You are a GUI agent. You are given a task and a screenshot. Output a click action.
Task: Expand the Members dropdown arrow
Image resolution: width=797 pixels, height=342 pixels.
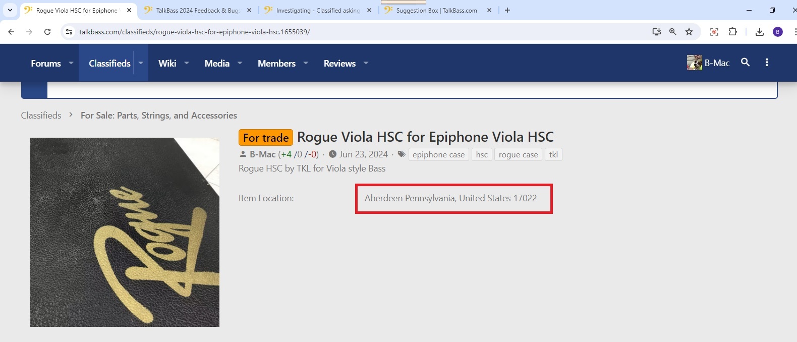tap(306, 63)
